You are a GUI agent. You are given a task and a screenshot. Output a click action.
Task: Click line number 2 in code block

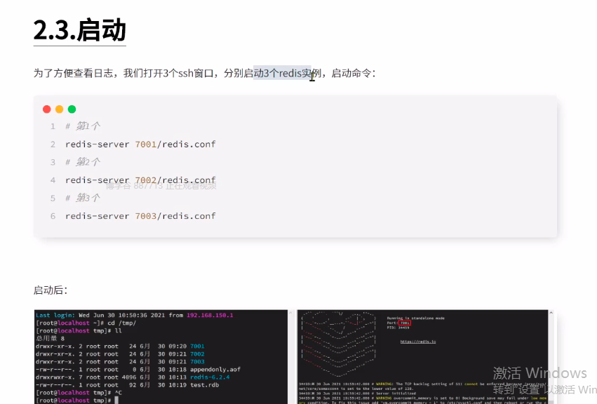[x=53, y=144]
